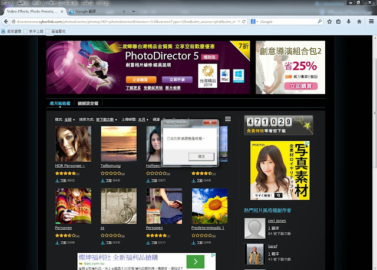Image resolution: width=377 pixels, height=270 pixels.
Task: Click the Teiltonung title link
Action: coord(111,166)
